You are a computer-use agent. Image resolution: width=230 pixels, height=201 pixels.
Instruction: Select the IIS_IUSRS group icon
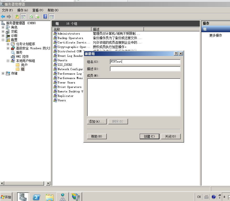tap(55, 65)
